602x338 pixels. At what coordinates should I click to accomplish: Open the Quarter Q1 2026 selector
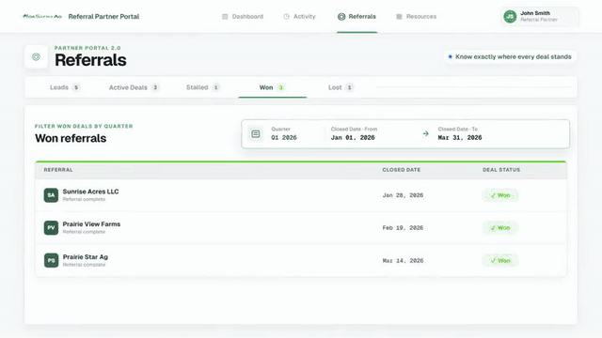[284, 133]
